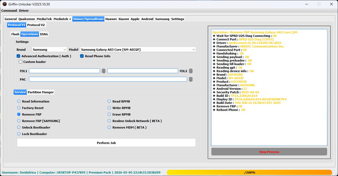Switch to the Apple tab

click(x=135, y=19)
